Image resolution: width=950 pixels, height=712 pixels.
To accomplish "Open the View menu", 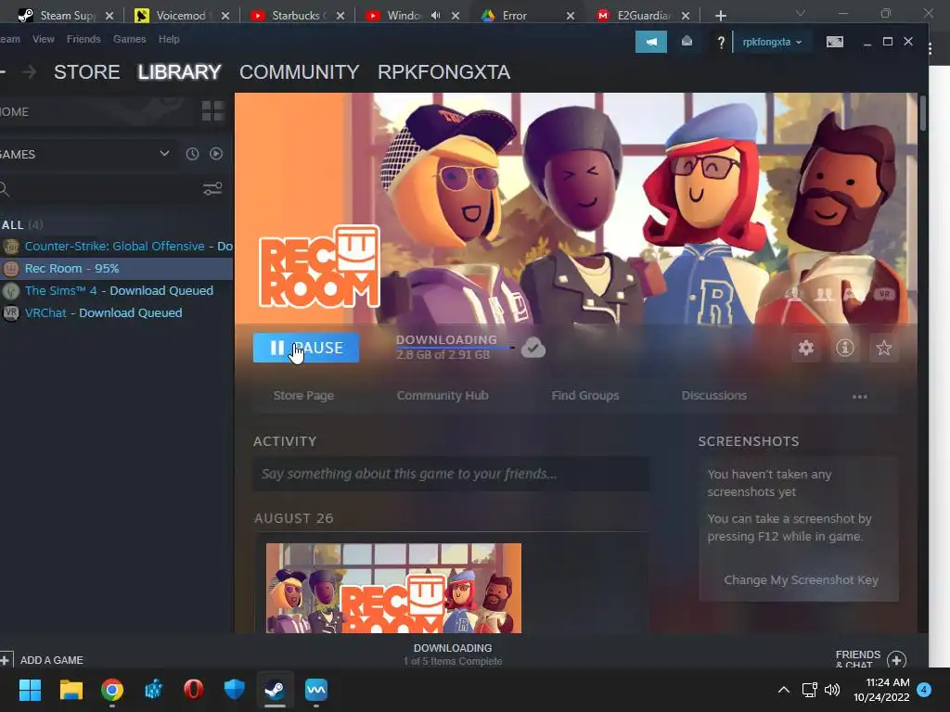I will [43, 39].
